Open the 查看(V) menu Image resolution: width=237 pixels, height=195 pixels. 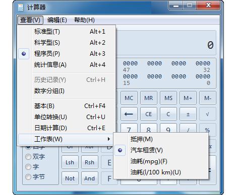click(x=30, y=20)
